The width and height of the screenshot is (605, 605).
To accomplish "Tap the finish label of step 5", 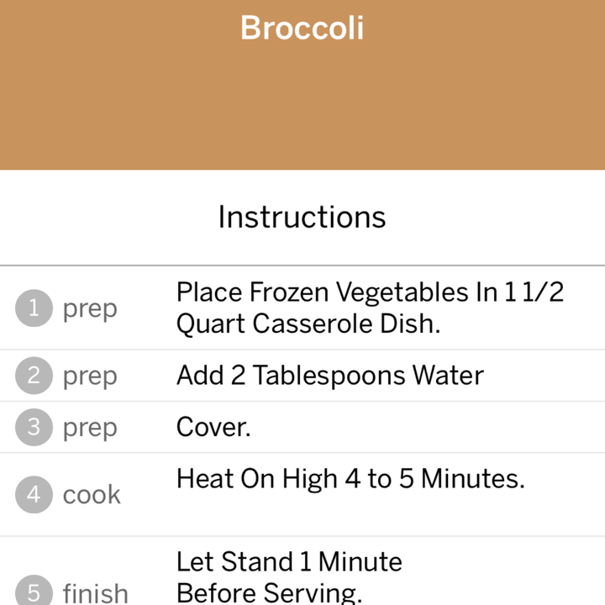I will (x=95, y=593).
